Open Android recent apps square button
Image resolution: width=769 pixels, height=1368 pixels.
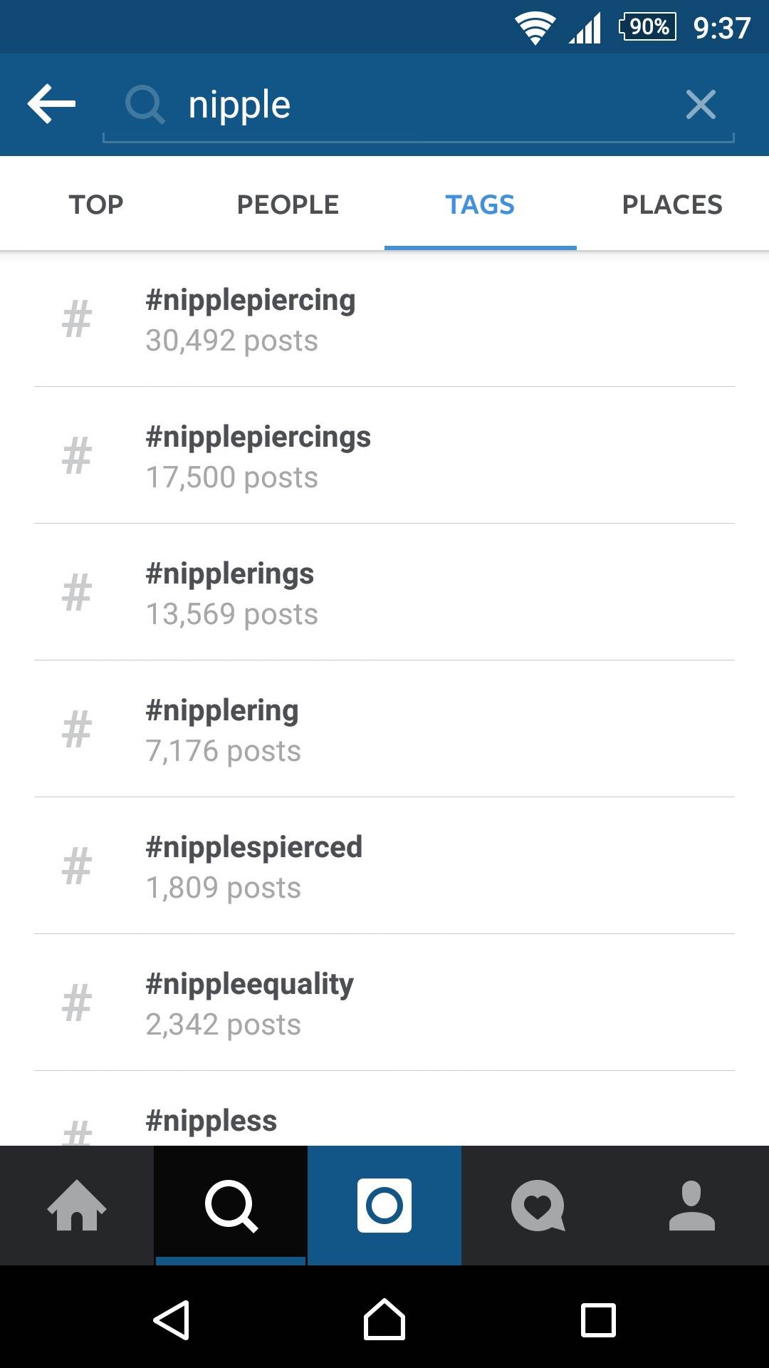coord(598,1320)
